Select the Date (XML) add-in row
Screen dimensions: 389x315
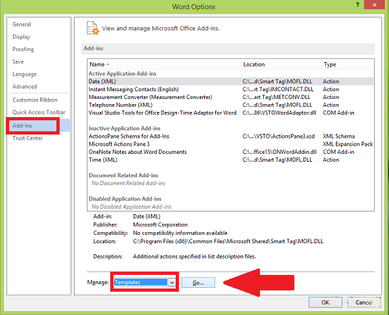(104, 81)
